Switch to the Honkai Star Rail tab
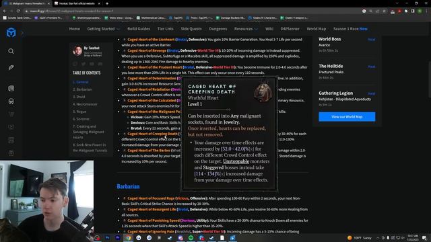 point(75,3)
